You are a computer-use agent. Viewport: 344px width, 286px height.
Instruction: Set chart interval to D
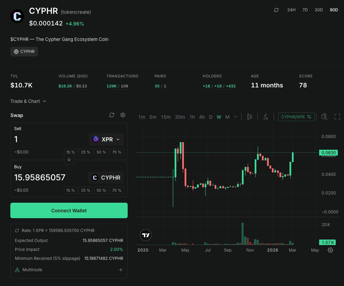[210, 117]
